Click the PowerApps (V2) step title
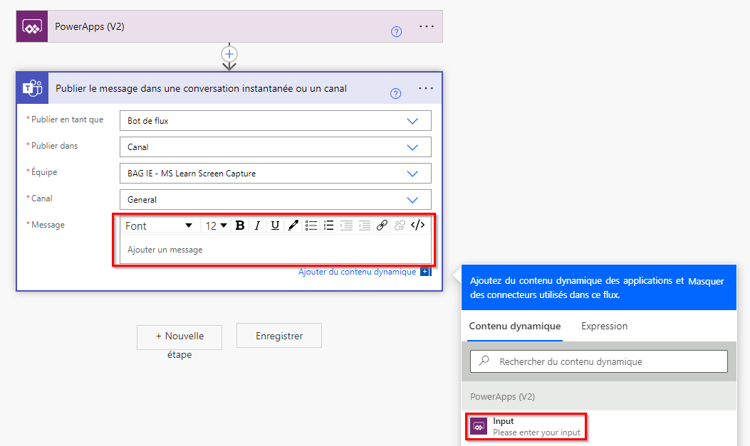 coord(90,27)
